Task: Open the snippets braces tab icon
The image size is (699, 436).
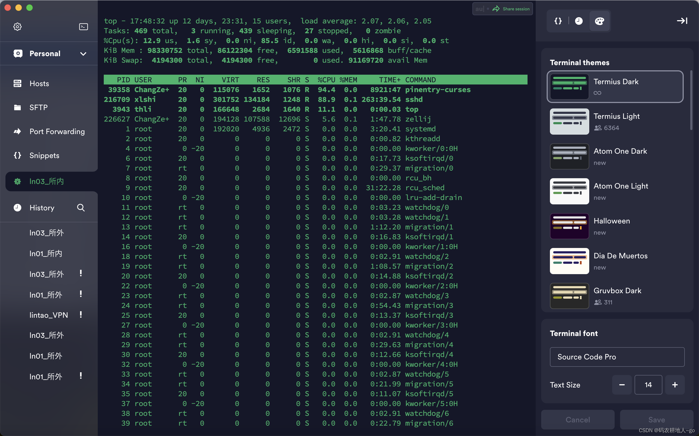Action: point(558,21)
